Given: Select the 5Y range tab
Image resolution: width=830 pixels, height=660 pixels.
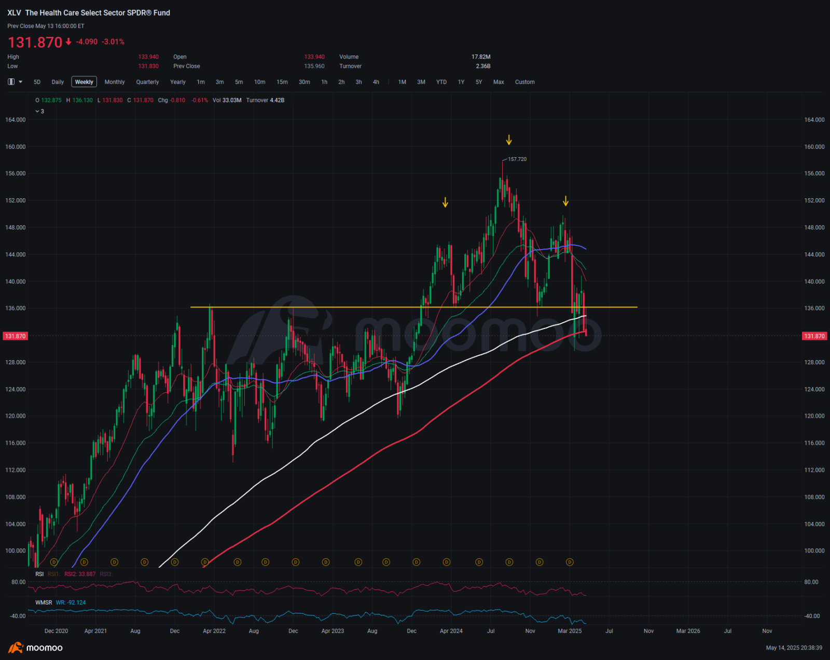Looking at the screenshot, I should click(x=479, y=82).
